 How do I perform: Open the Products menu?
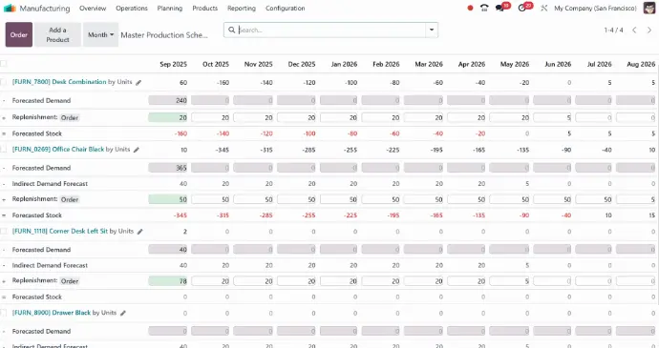[x=204, y=8]
